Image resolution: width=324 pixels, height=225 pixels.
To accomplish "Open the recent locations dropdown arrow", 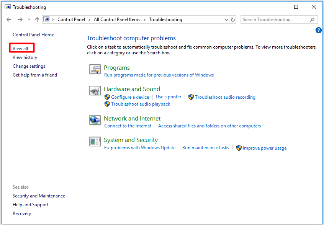I will click(29, 20).
